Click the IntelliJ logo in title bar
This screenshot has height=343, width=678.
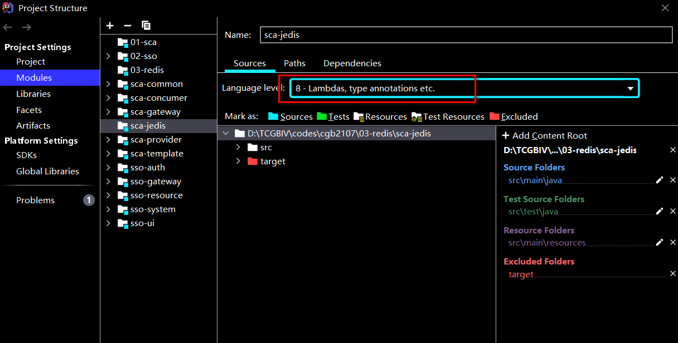click(8, 8)
